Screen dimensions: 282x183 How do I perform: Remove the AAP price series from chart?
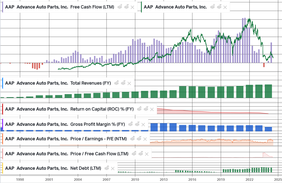225,7
